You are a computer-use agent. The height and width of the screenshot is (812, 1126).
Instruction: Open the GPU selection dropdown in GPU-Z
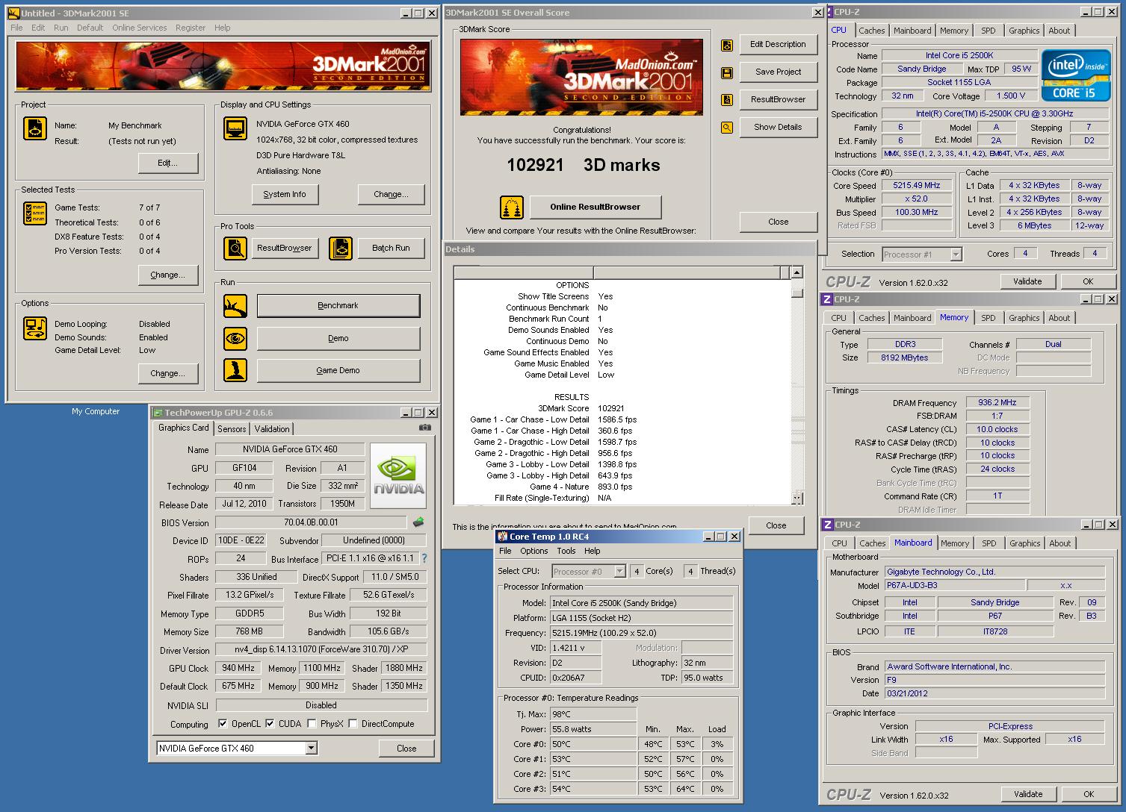tap(312, 748)
